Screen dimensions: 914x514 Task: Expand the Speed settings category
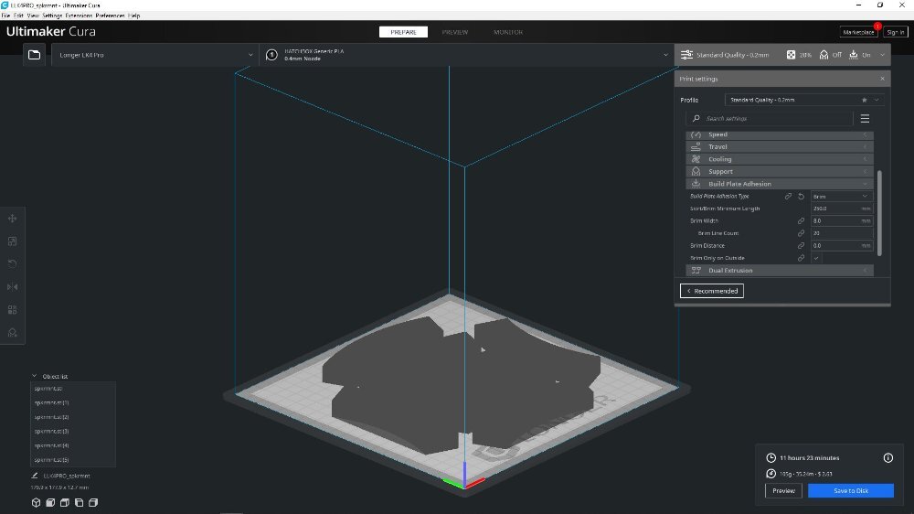pos(780,134)
